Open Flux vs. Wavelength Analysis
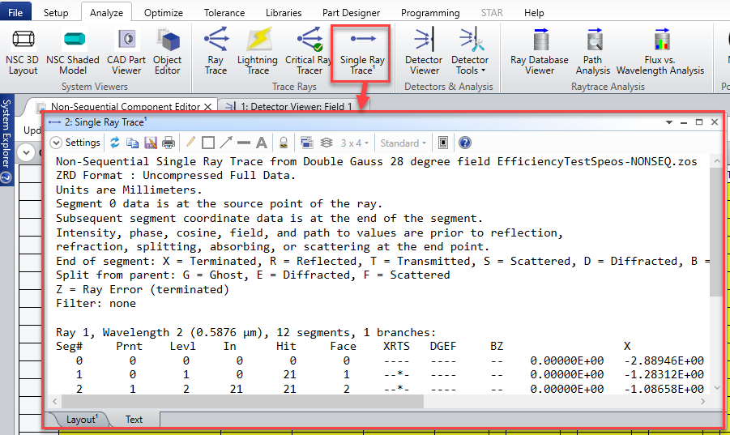Viewport: 730px width, 435px height. (660, 52)
